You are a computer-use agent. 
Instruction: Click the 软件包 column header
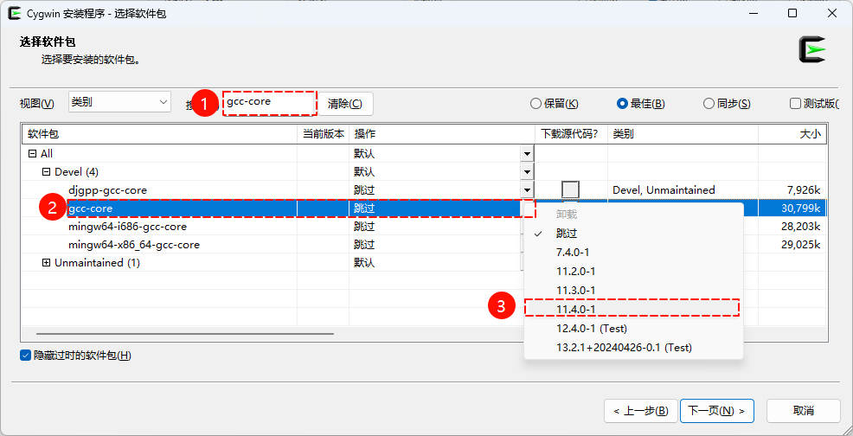coord(159,134)
